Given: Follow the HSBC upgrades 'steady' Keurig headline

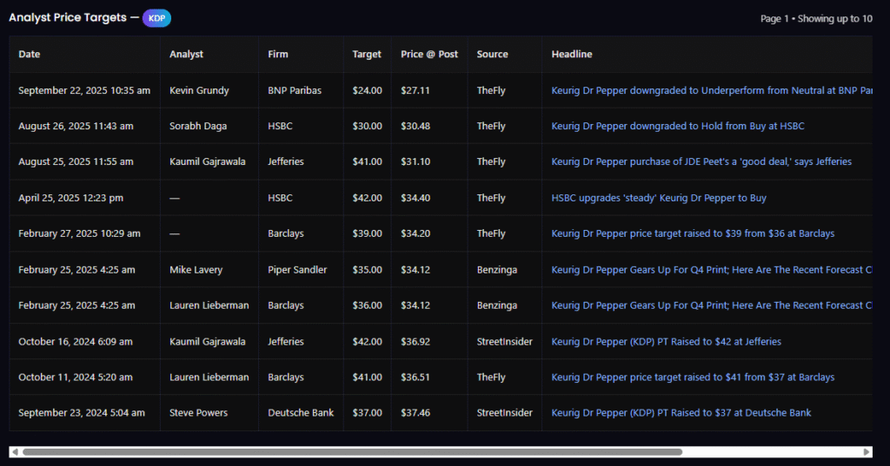Looking at the screenshot, I should tap(659, 198).
